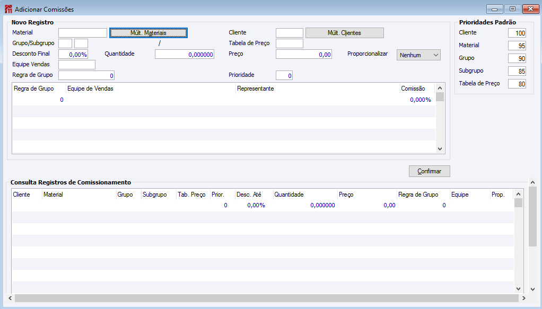Click window vertical scrollbar up arrow
This screenshot has width=542, height=309.
(532, 182)
